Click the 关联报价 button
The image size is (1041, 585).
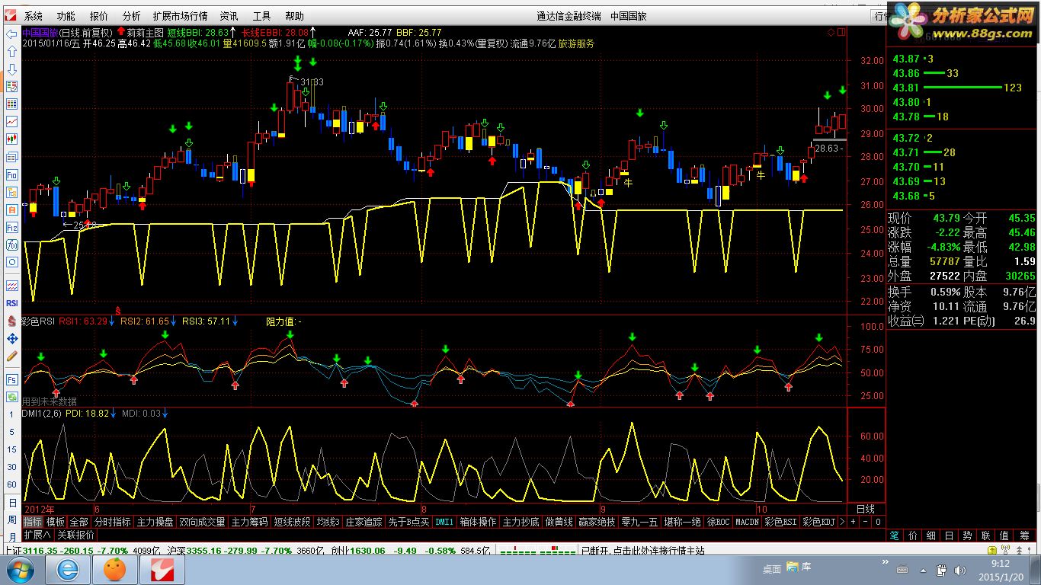point(75,535)
